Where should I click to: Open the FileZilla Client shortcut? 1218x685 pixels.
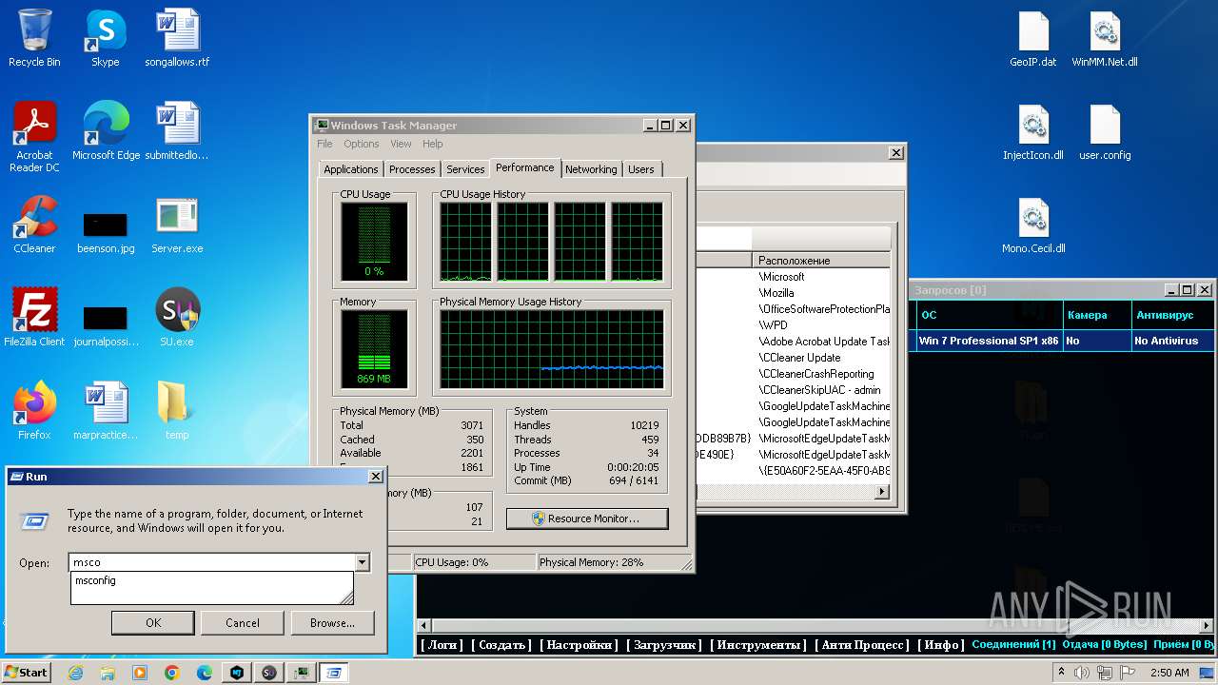coord(34,318)
